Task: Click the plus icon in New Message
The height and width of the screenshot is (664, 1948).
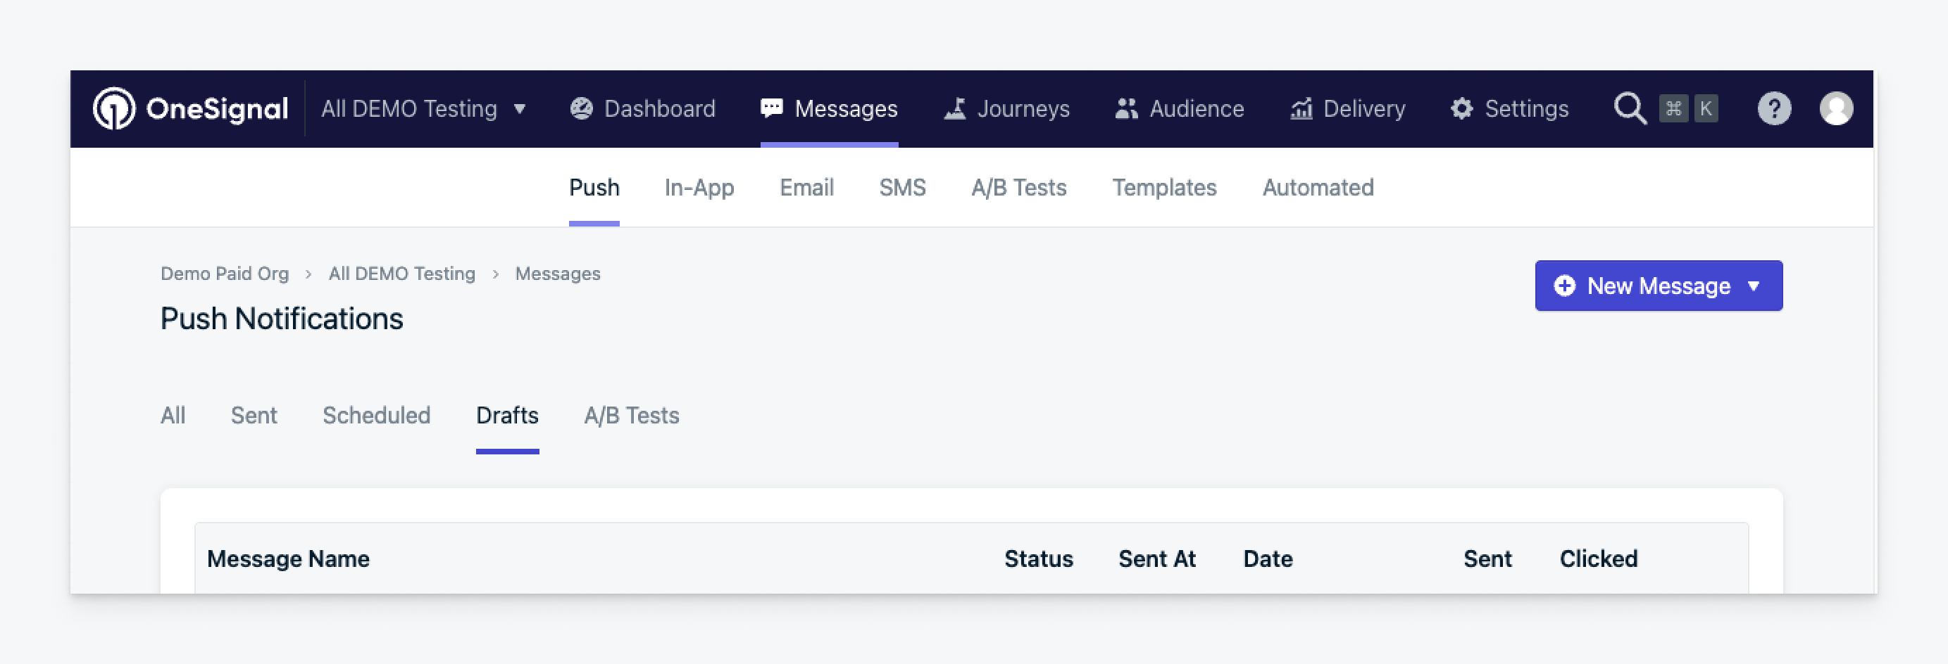Action: (1564, 286)
